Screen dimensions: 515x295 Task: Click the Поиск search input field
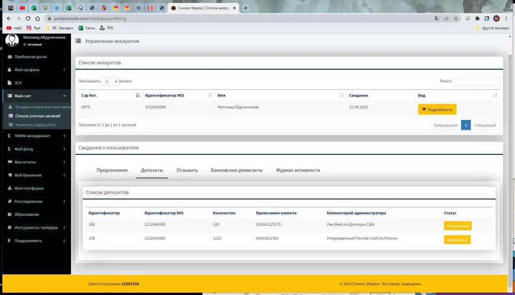[477, 81]
